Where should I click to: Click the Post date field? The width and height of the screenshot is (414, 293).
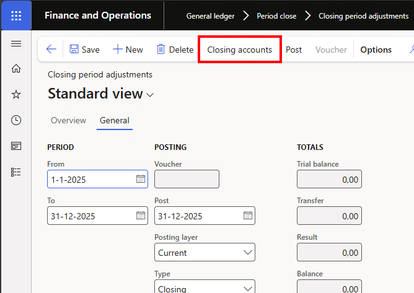click(205, 216)
